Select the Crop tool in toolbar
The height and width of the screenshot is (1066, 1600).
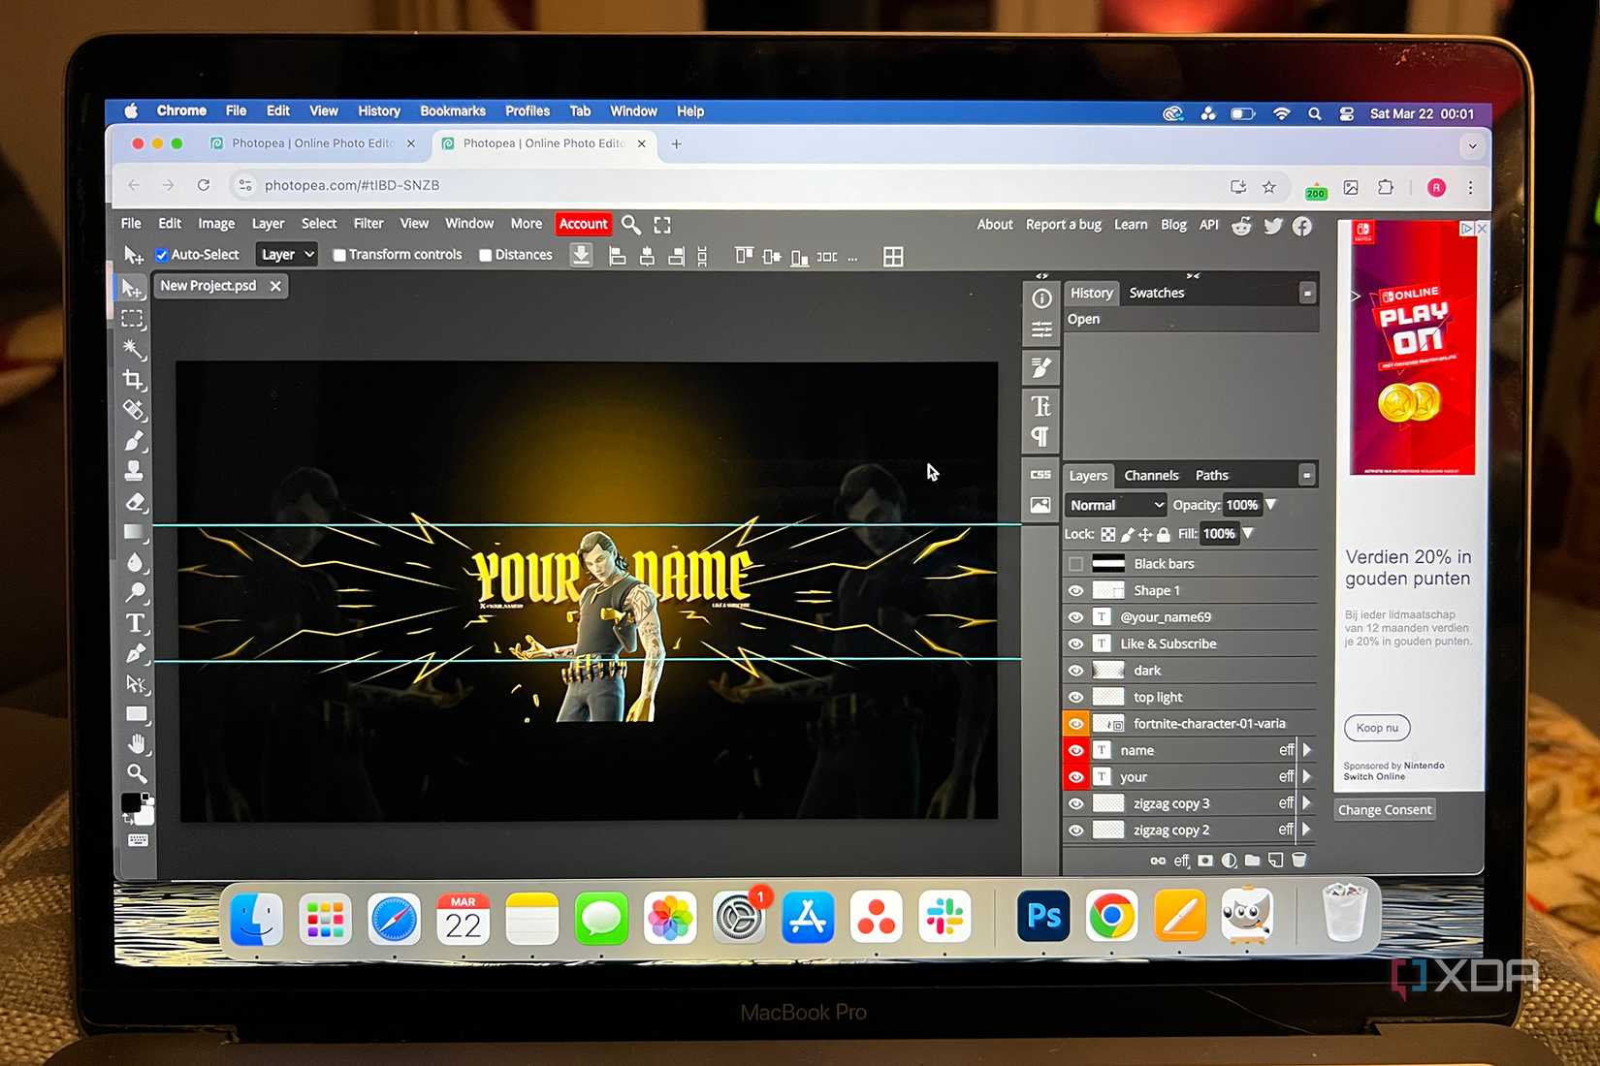[134, 379]
